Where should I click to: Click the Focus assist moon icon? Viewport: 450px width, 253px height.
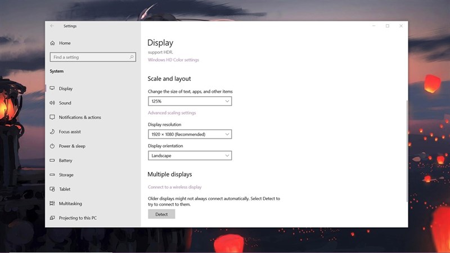coord(52,132)
